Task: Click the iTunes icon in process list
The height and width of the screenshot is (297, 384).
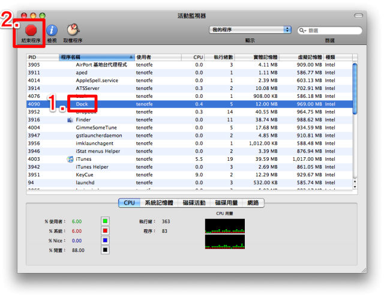Action: click(x=70, y=159)
